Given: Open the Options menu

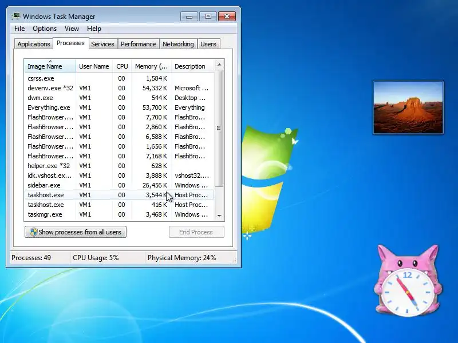Looking at the screenshot, I should (45, 29).
